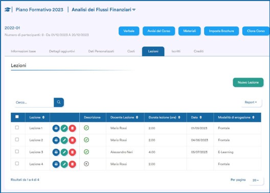
Task: Switch to Iscritti tab
Action: point(176,51)
